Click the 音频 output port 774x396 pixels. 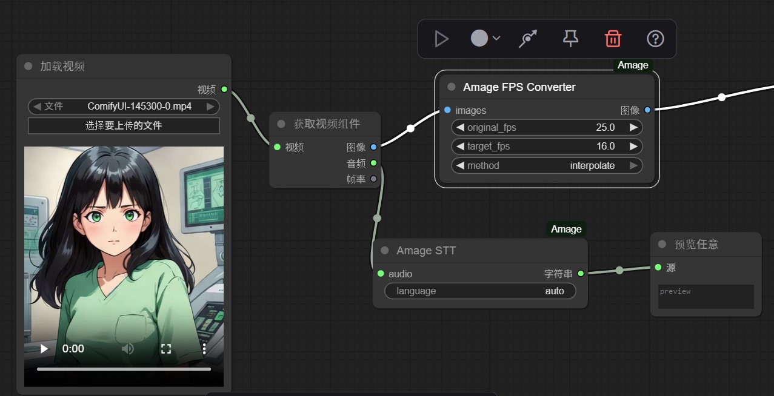click(x=373, y=163)
